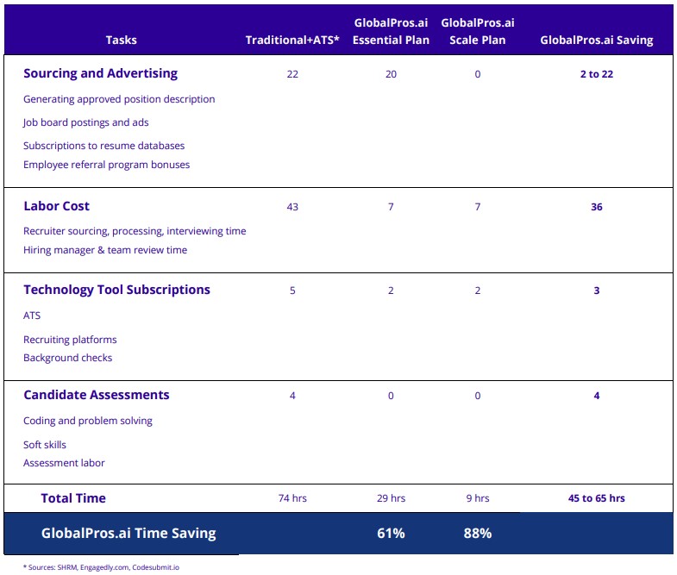The width and height of the screenshot is (677, 575).
Task: Click the "2 to 22" saving value
Action: tap(596, 74)
